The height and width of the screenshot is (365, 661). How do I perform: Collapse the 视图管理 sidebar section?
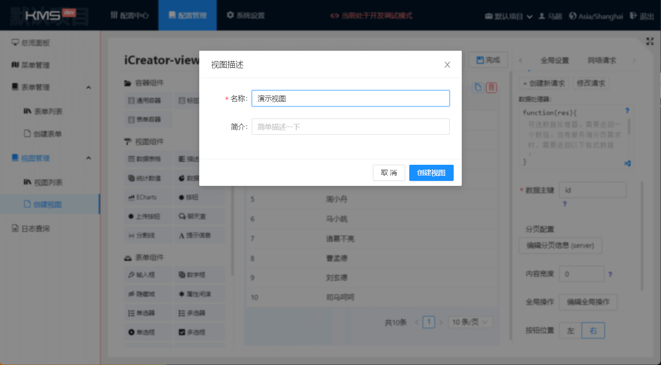point(88,158)
